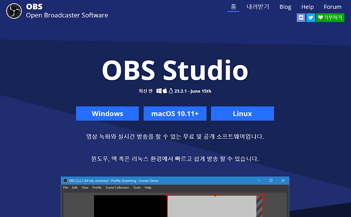This screenshot has height=217, width=351.
Task: Open the Blog page
Action: pyautogui.click(x=285, y=7)
